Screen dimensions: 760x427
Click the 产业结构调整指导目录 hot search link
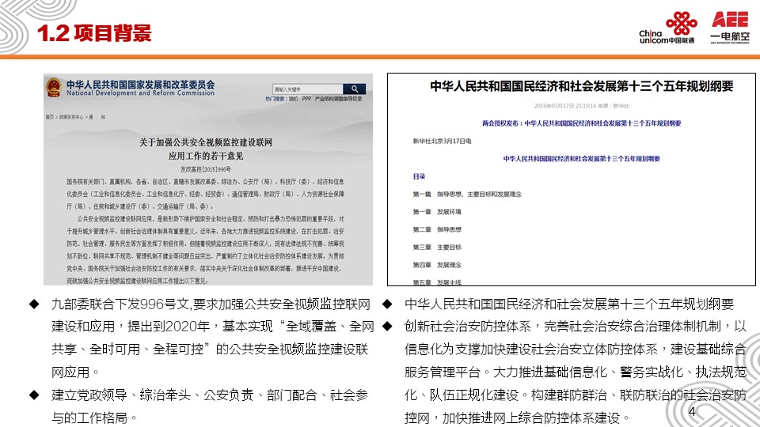pyautogui.click(x=338, y=99)
